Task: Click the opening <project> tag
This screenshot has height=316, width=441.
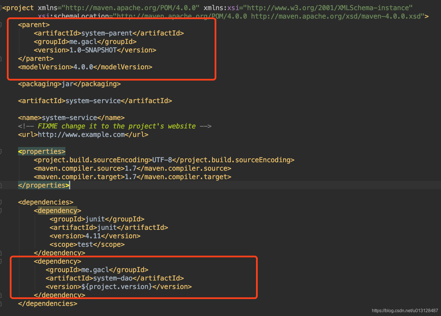Action: pyautogui.click(x=18, y=8)
